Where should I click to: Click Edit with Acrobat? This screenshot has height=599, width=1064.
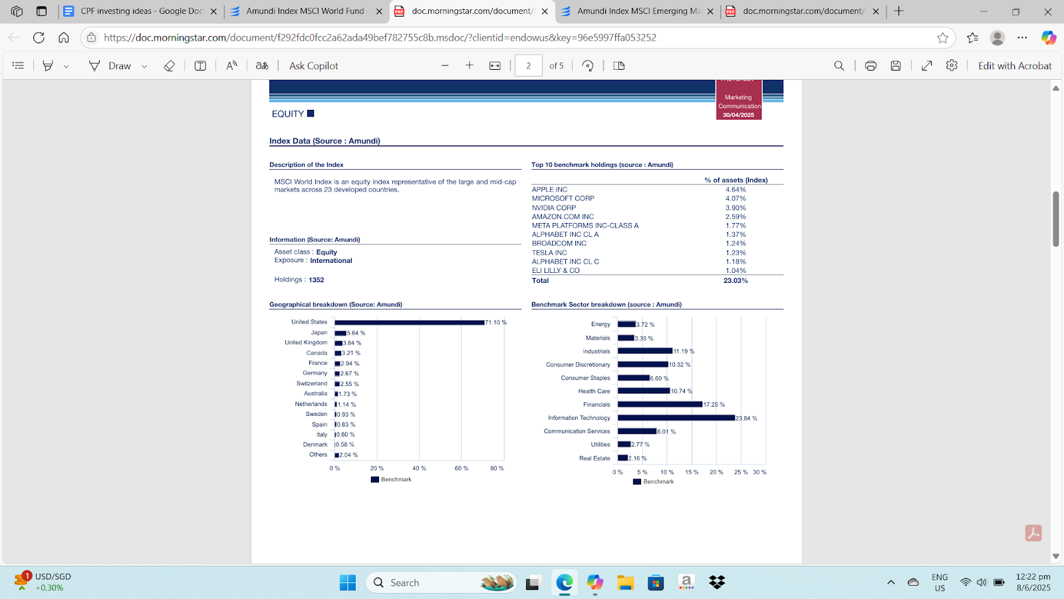(1015, 66)
